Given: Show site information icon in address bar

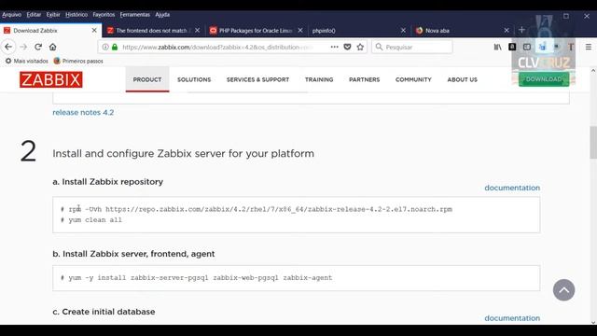Looking at the screenshot, I should tap(105, 47).
